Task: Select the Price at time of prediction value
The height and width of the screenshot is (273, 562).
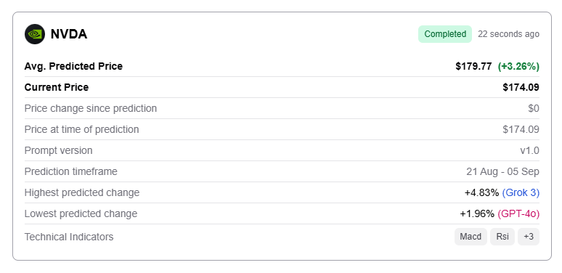Action: pos(521,129)
